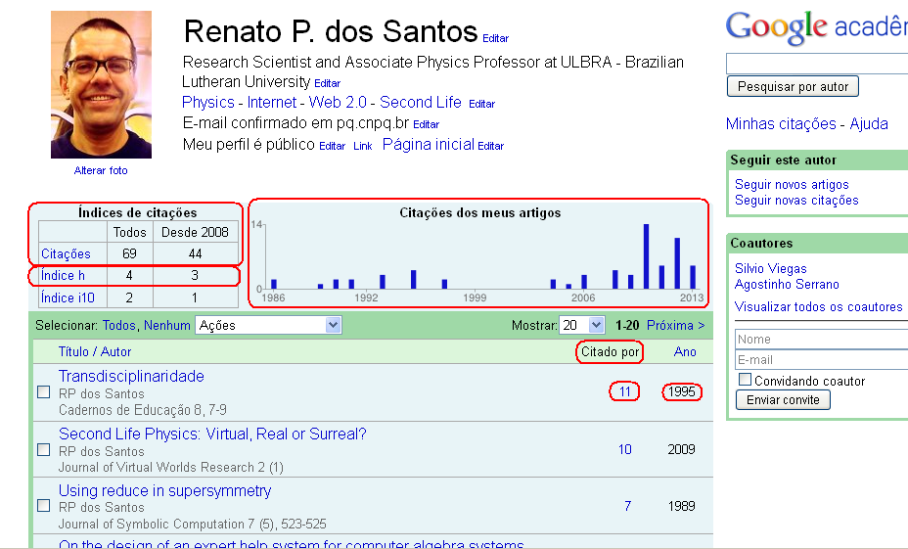Click the Alterar foto link

point(101,170)
